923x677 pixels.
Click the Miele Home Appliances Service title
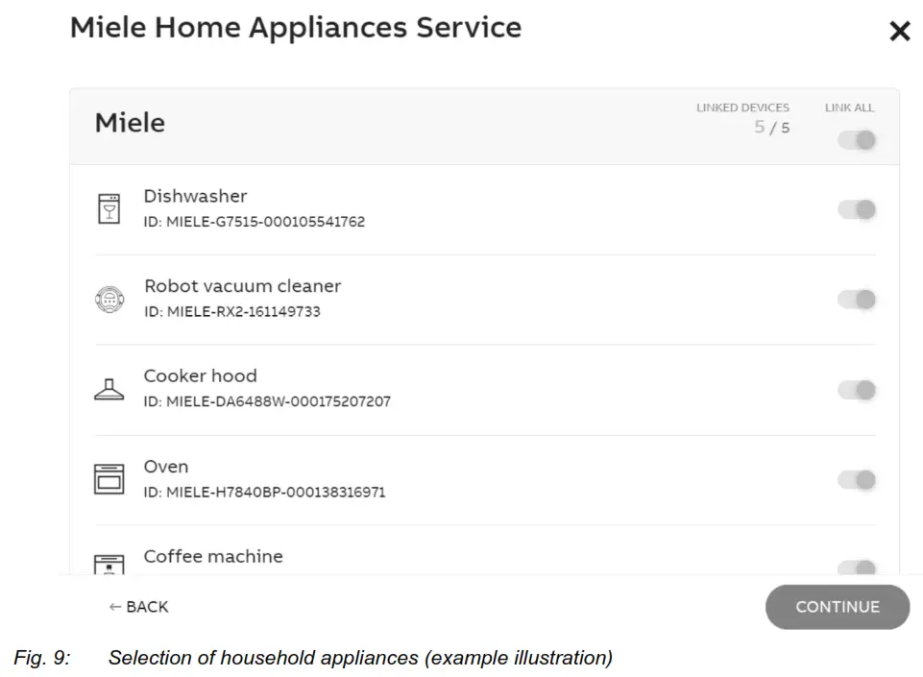(295, 28)
